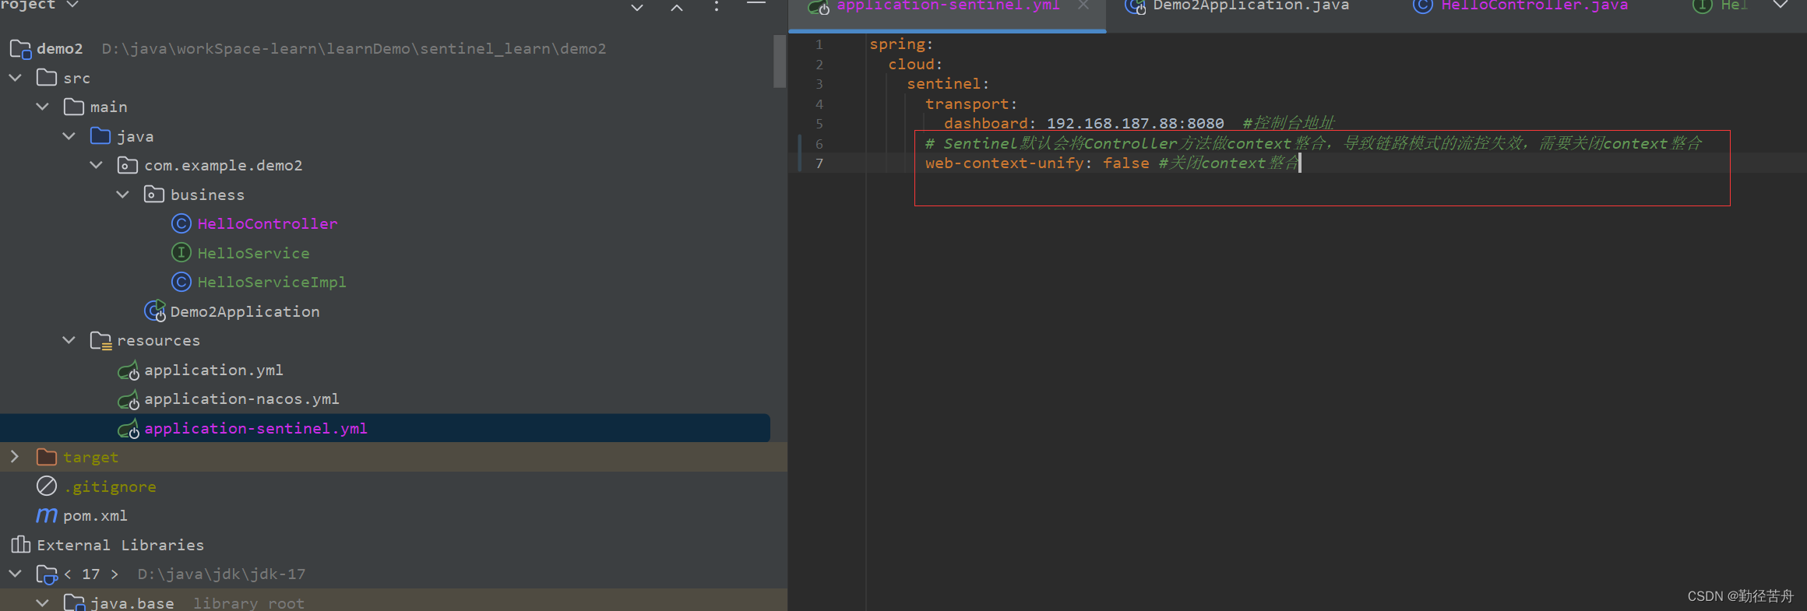Viewport: 1807px width, 611px height.
Task: Click line number 5 in the gutter
Action: 819,124
